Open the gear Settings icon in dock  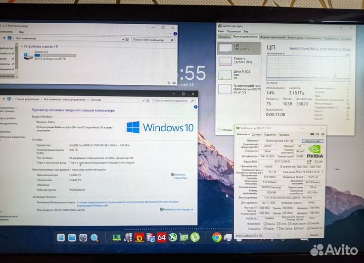tap(83, 238)
